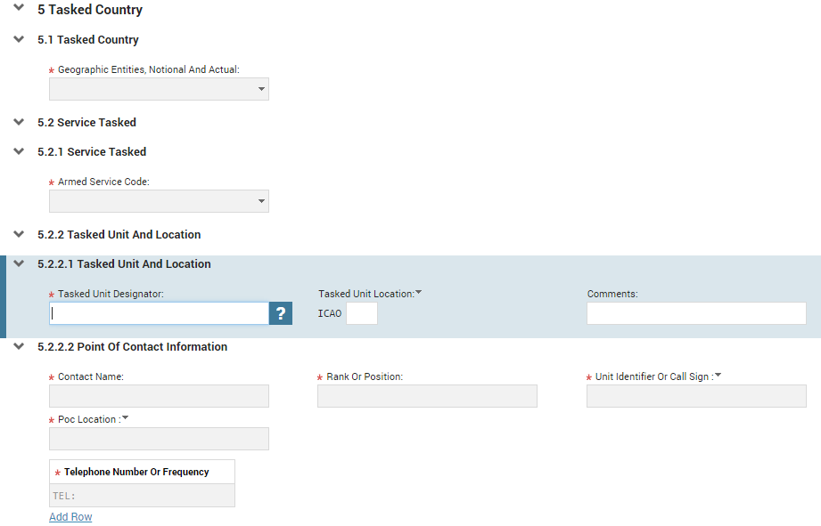
Task: Collapse the highlighted 5.2.2.1 section chevron
Action: point(19,263)
